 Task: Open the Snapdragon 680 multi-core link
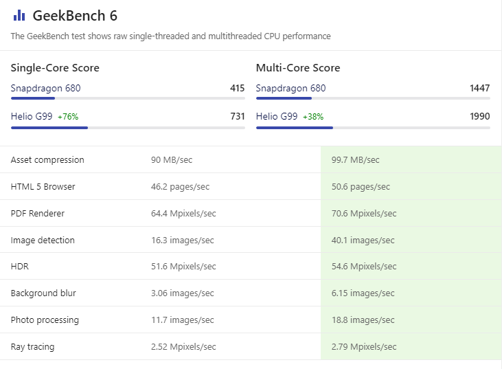[x=290, y=88]
